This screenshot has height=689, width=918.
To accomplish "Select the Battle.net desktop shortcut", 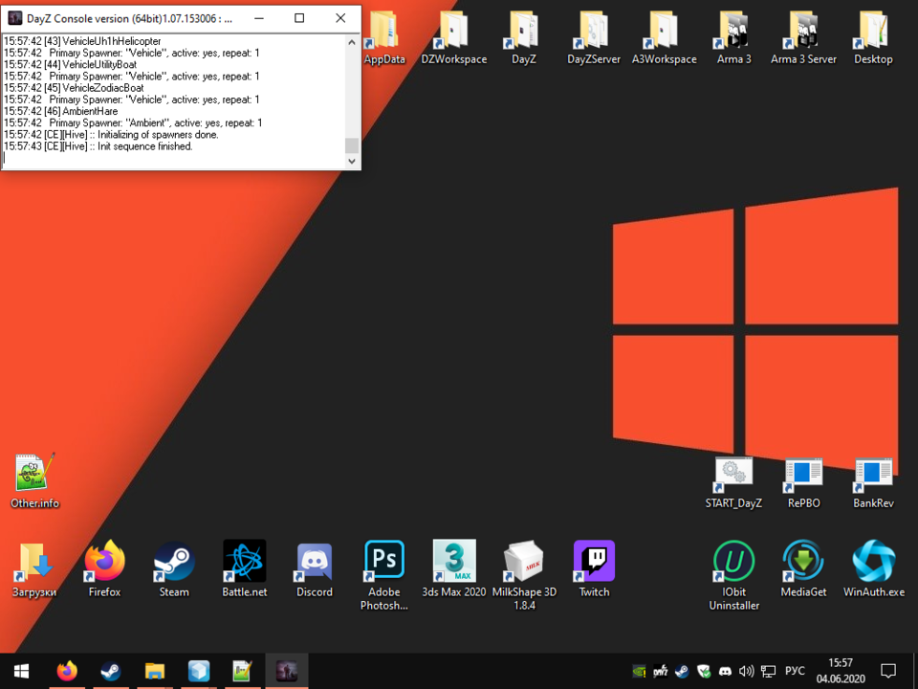I will pyautogui.click(x=244, y=568).
